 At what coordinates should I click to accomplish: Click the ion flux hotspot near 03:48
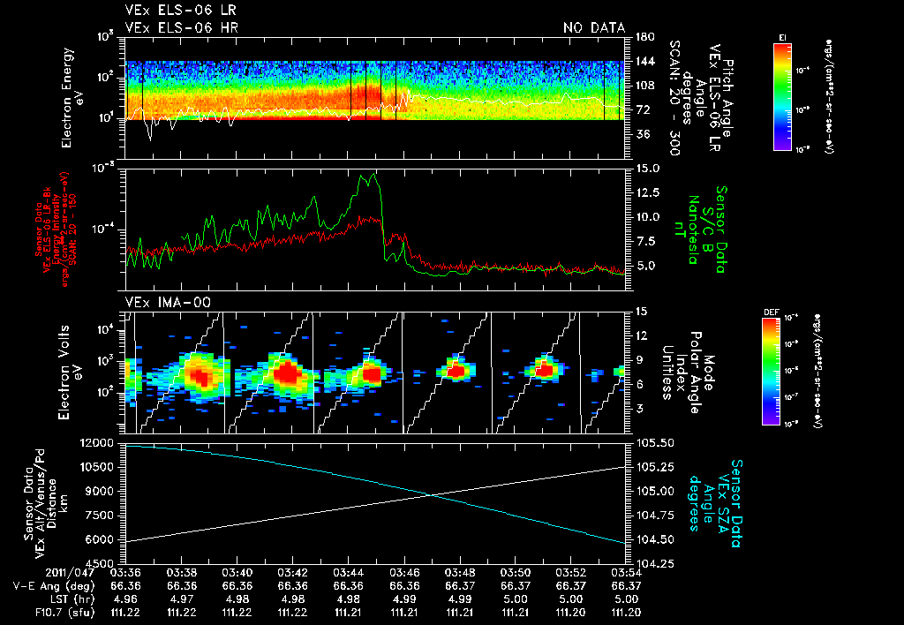[x=456, y=371]
